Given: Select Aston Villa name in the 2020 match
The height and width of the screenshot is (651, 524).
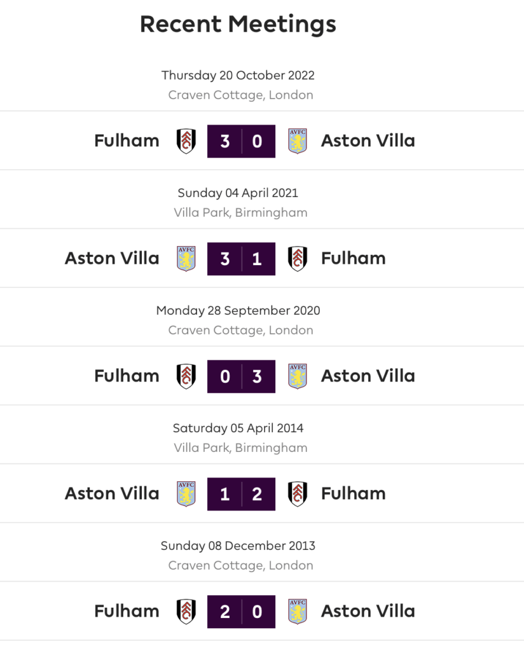Looking at the screenshot, I should 368,376.
